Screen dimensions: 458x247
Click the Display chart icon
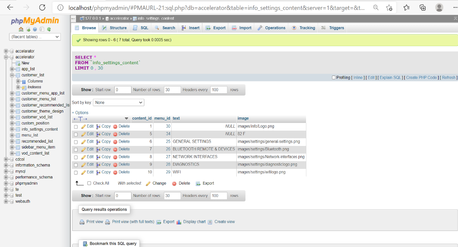click(179, 222)
